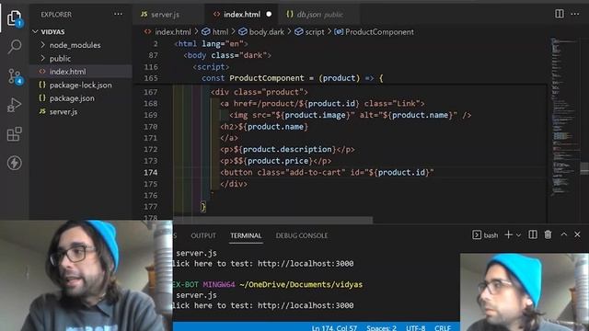The height and width of the screenshot is (331, 589).
Task: Switch to the index.html editor tab
Action: [241, 15]
